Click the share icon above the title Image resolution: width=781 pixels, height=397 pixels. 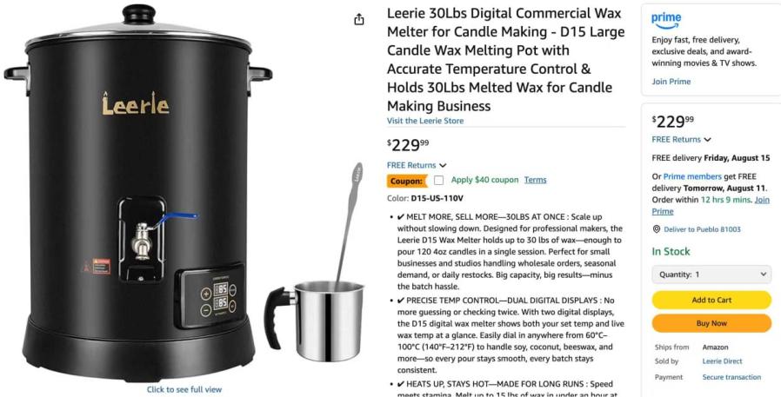358,20
